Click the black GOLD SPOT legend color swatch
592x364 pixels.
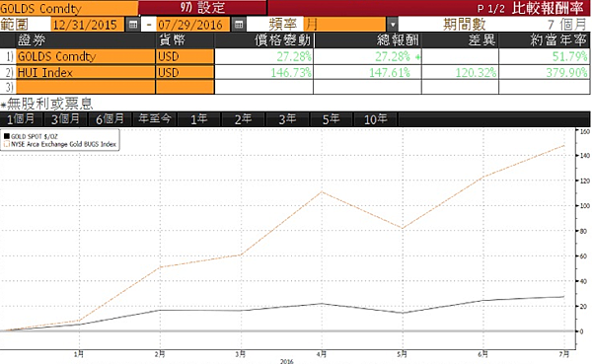7,136
